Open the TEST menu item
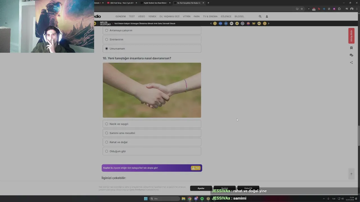Image resolution: width=360 pixels, height=202 pixels. (x=132, y=17)
